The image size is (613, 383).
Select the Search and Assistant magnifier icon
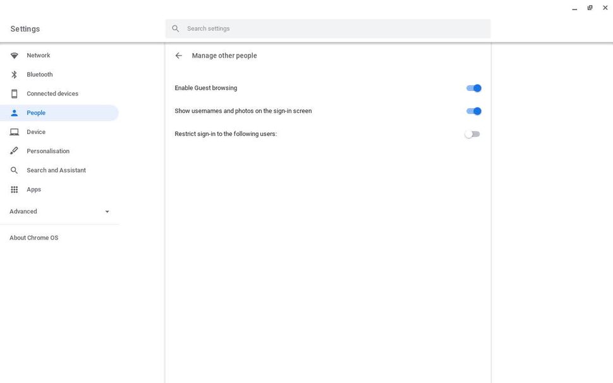(14, 169)
